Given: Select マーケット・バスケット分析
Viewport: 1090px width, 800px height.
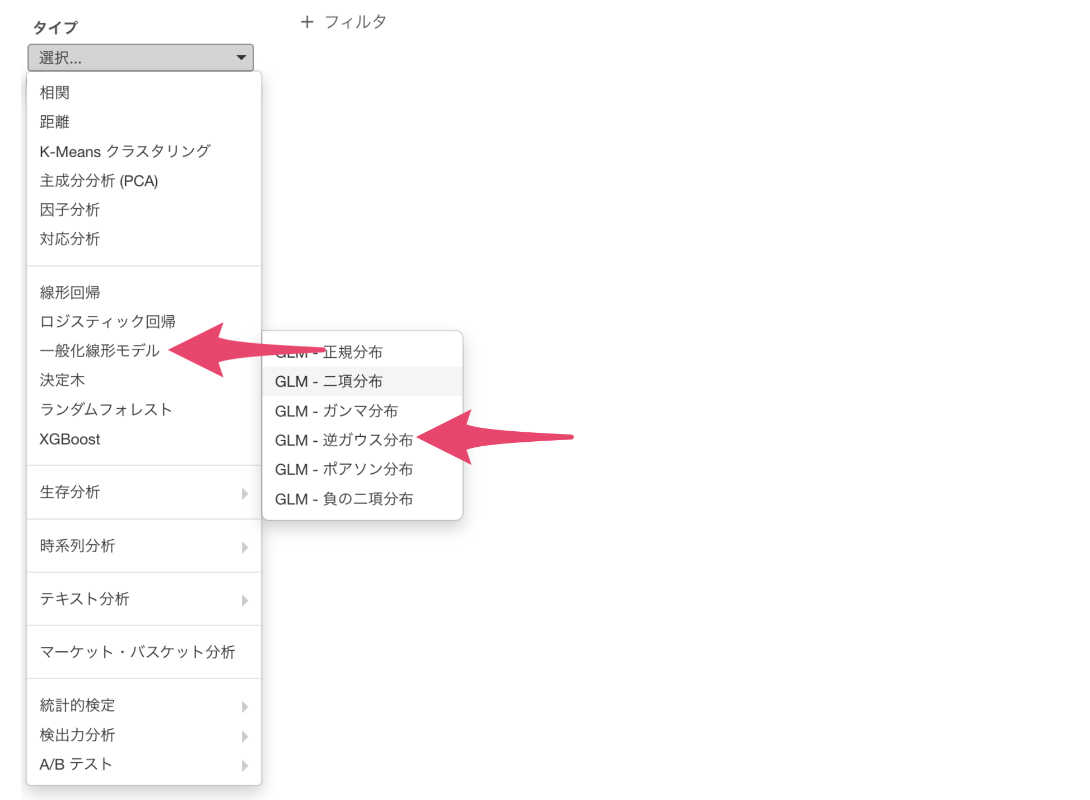Looking at the screenshot, I should click(144, 652).
